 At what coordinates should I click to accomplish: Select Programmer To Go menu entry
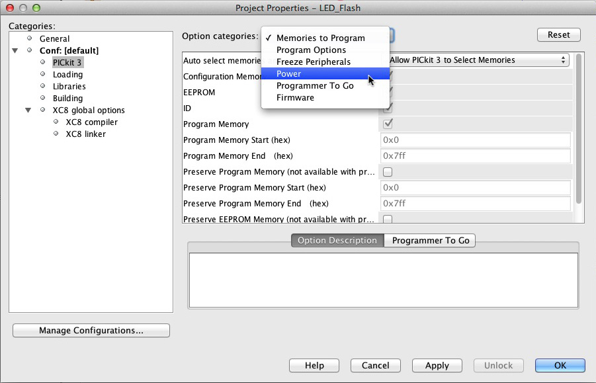(315, 86)
